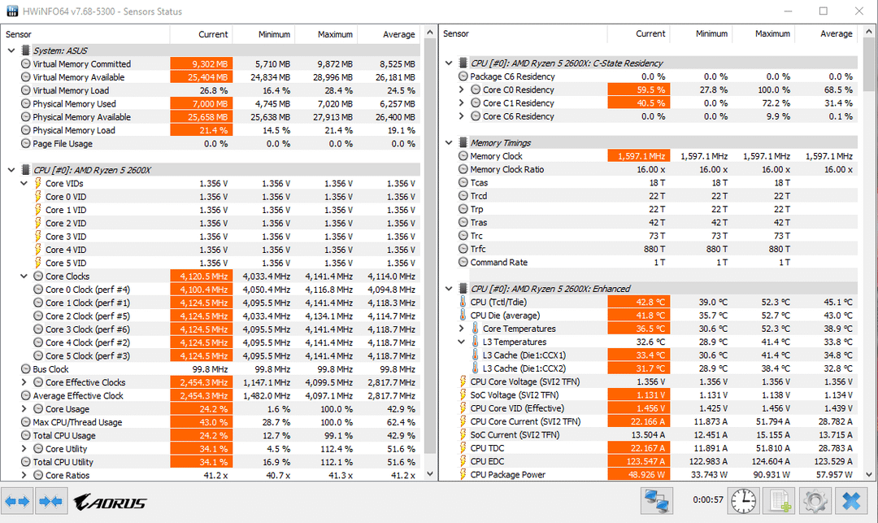Expand the Core Usage row
The image size is (878, 523).
[x=24, y=409]
